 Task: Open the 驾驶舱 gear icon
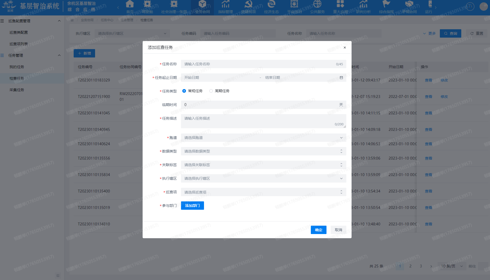148,4
